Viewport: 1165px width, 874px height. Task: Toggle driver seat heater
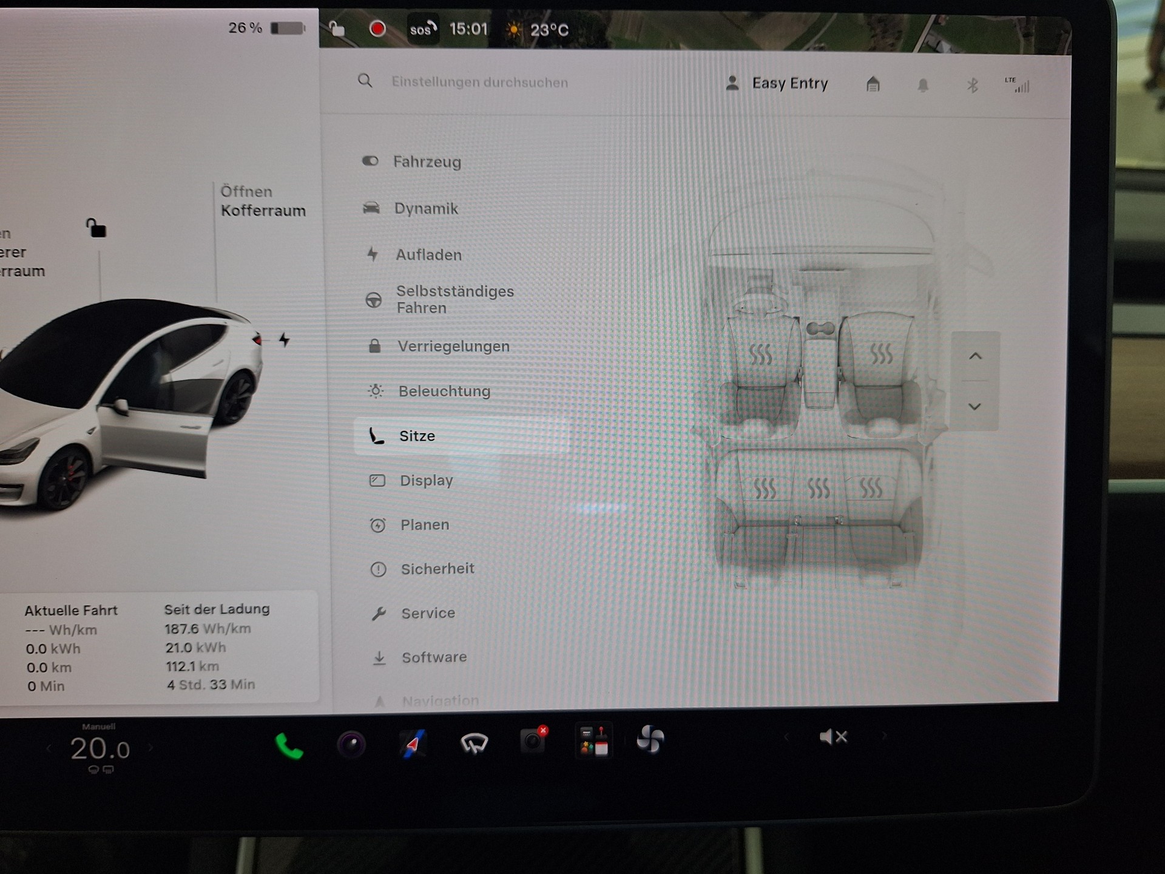[x=760, y=354]
